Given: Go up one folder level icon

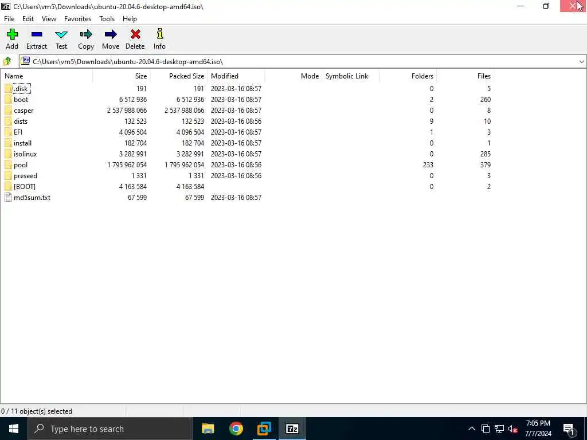Looking at the screenshot, I should pyautogui.click(x=7, y=61).
